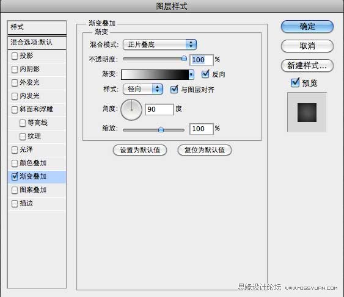This screenshot has width=344, height=297.
Task: Click the scale 100 percent input field
Action: (x=202, y=129)
